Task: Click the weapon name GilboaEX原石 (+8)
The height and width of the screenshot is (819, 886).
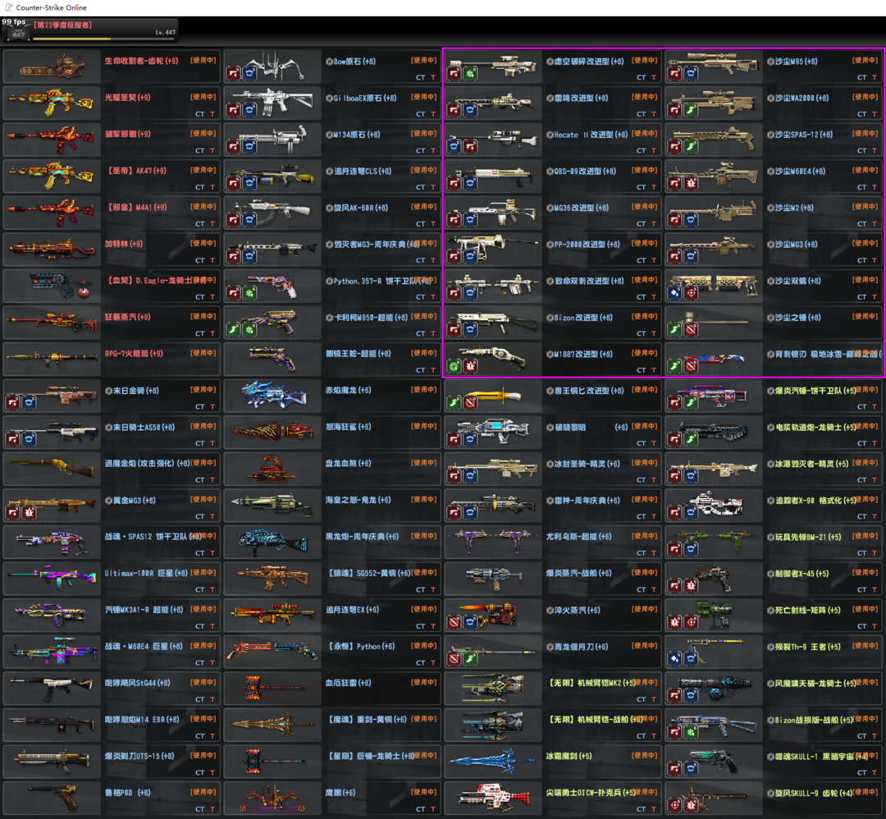Action: (364, 98)
